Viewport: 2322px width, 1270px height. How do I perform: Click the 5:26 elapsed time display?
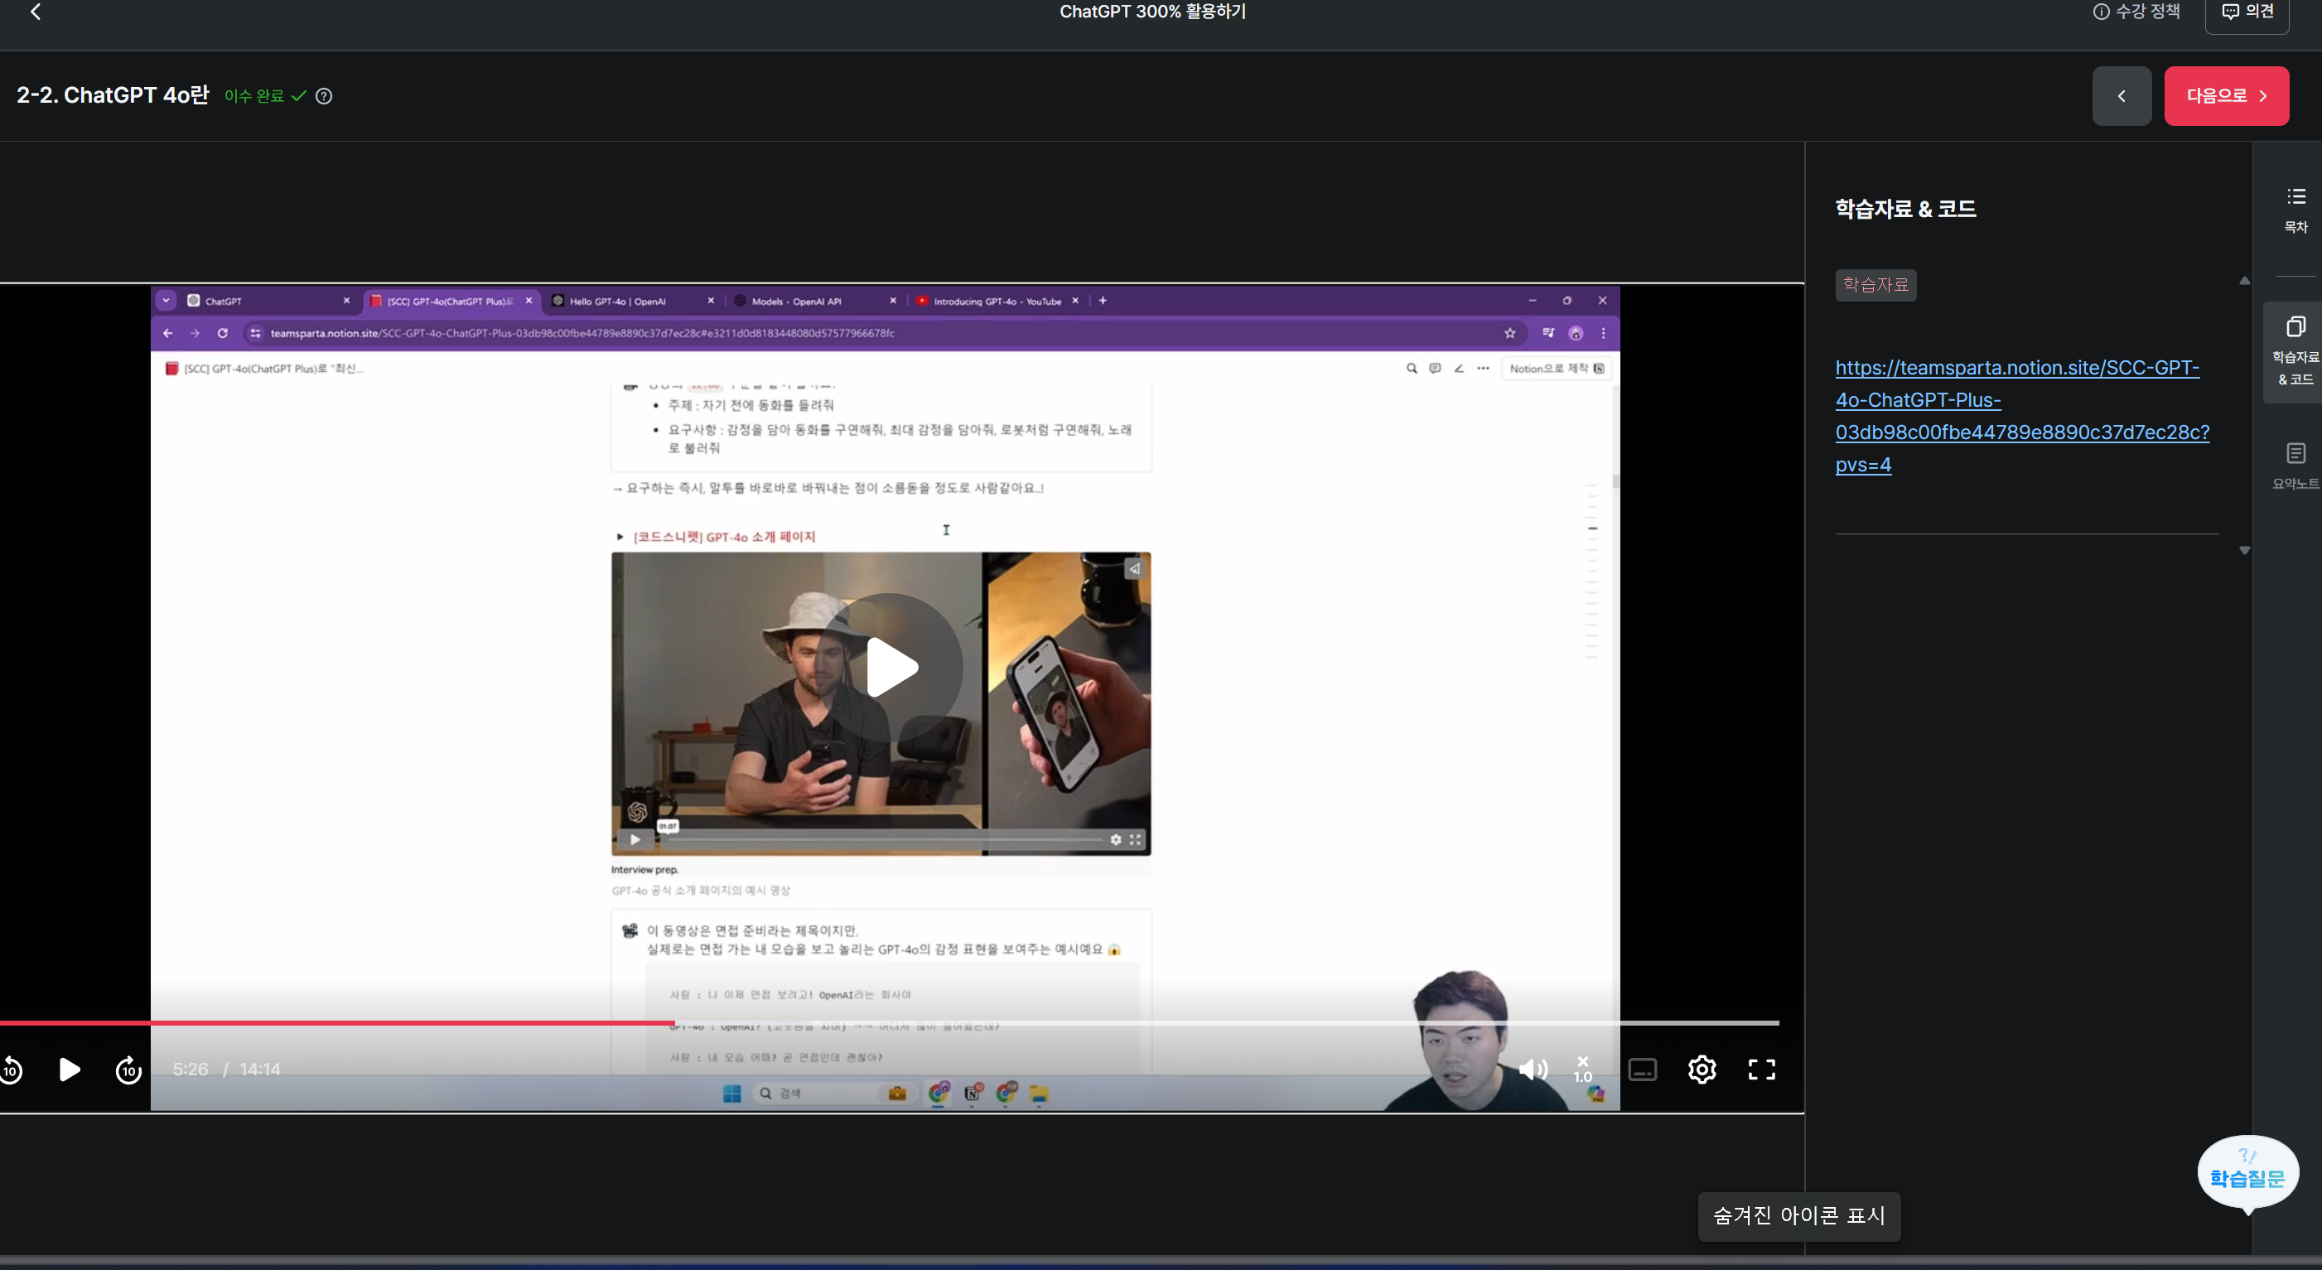191,1070
